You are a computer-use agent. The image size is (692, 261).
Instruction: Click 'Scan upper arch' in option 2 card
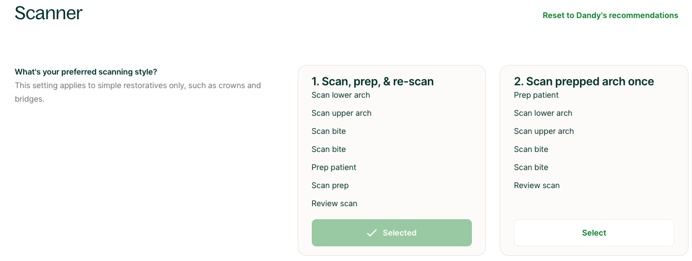click(544, 131)
